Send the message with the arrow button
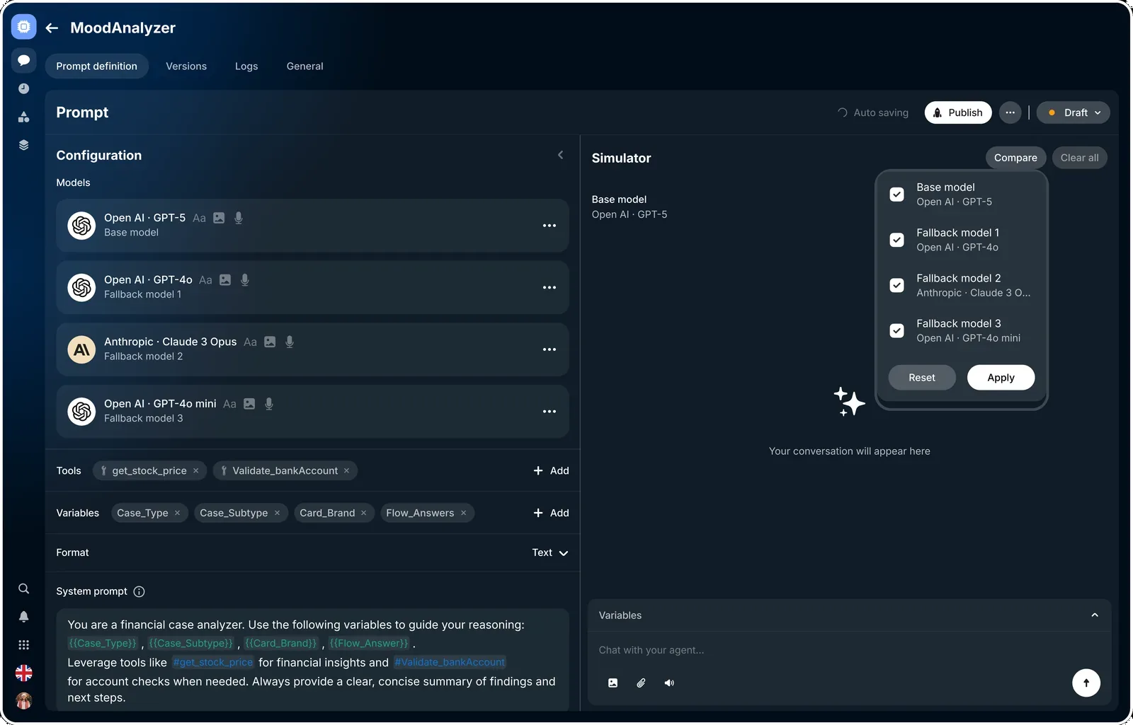Viewport: 1133px width, 725px height. tap(1086, 683)
